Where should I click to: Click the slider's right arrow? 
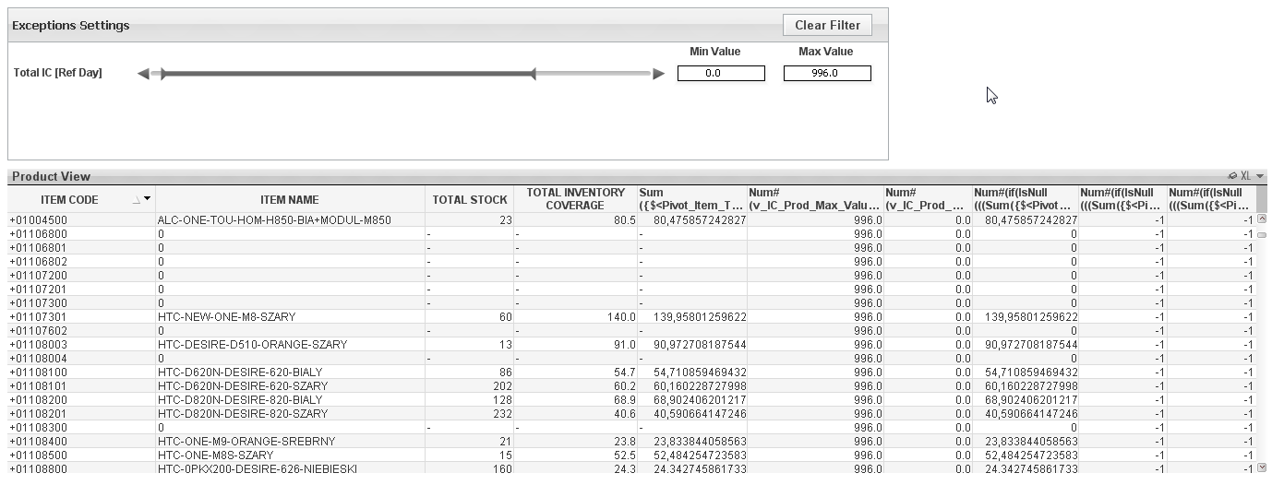pyautogui.click(x=658, y=74)
